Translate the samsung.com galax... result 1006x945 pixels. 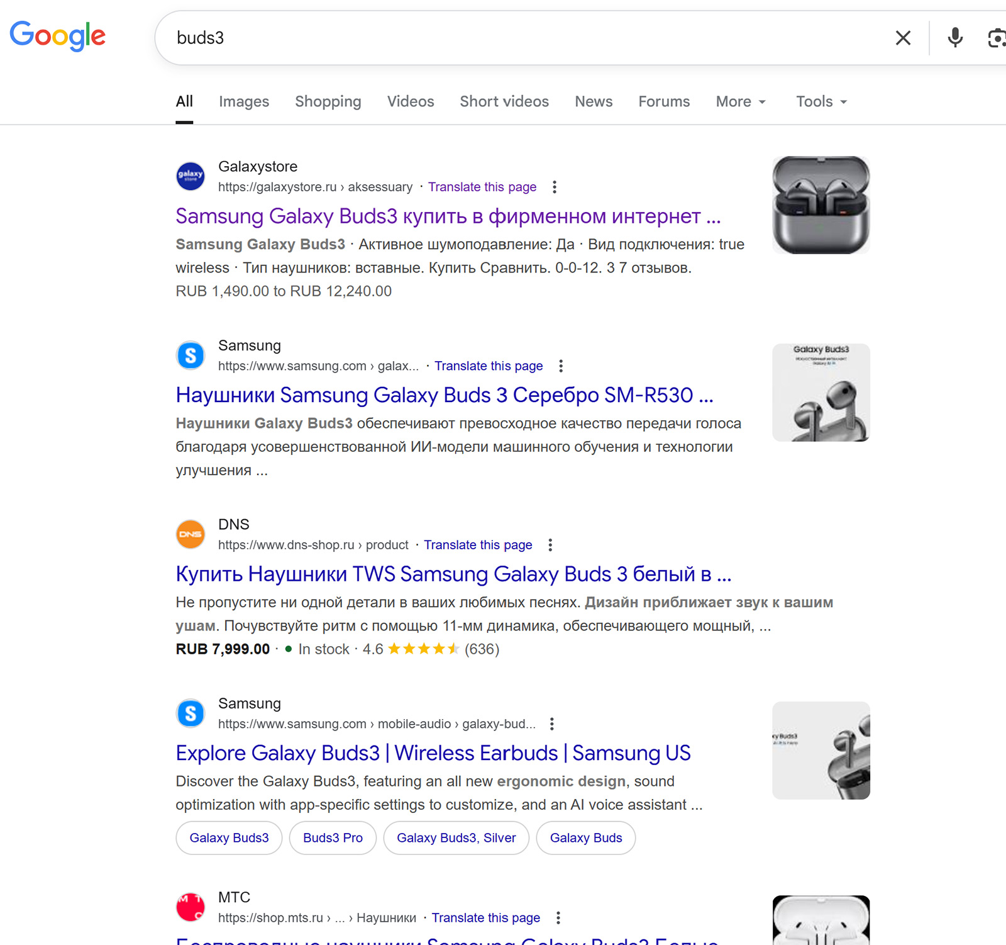coord(489,366)
